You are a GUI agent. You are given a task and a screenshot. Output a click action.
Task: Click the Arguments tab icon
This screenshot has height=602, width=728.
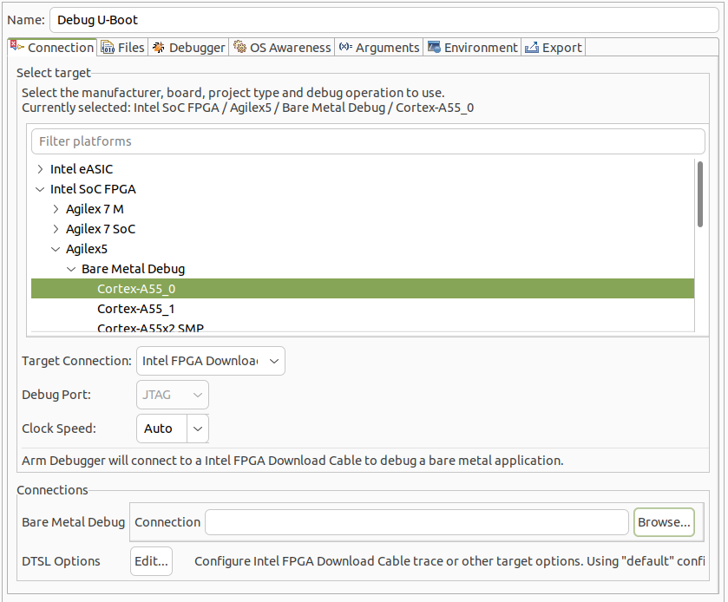[x=344, y=48]
